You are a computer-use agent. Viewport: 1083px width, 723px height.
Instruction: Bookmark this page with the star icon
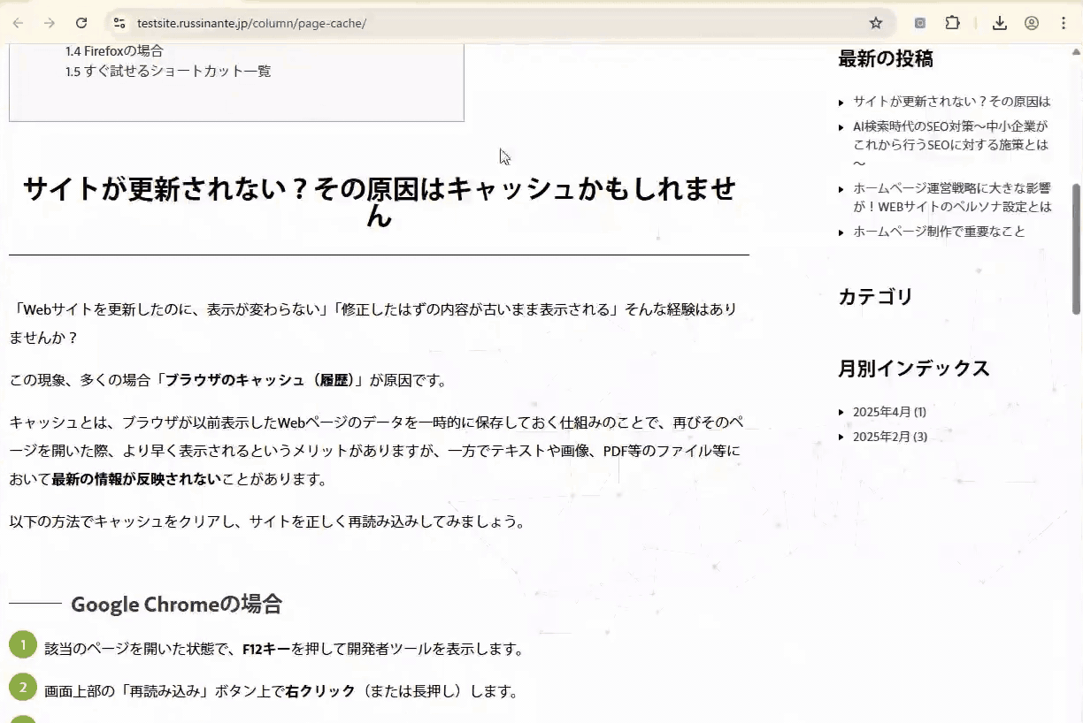click(875, 23)
